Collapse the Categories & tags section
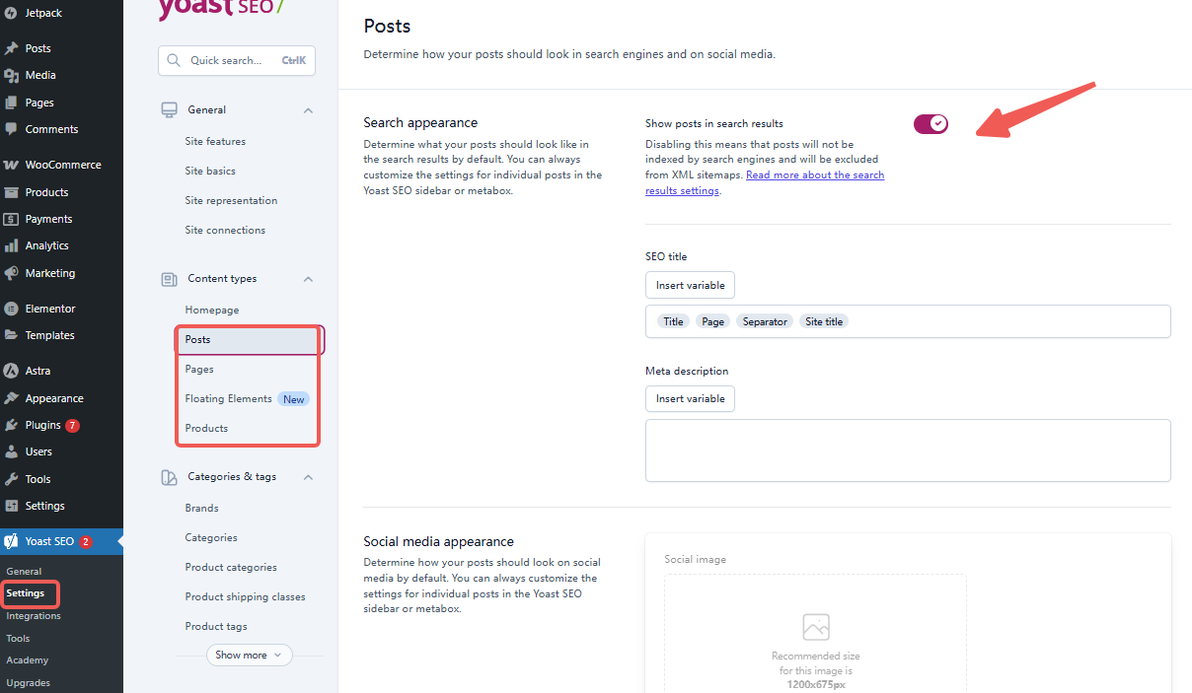 coord(307,476)
